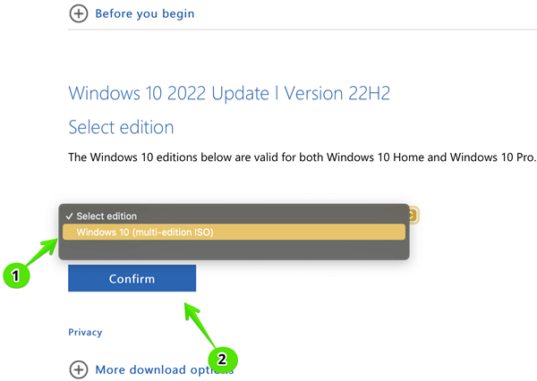Screen dimensions: 537x381
Task: Pick the checked Select edition placeholder option
Action: pos(107,216)
